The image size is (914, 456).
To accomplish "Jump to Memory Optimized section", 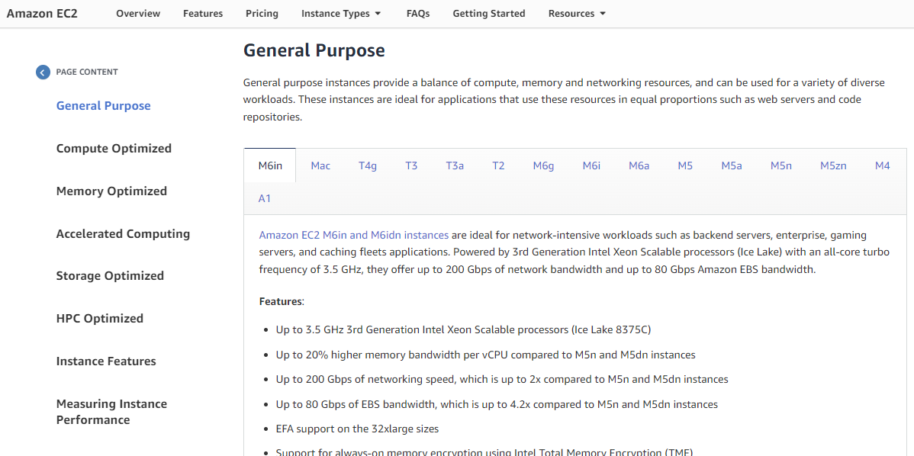I will tap(111, 191).
